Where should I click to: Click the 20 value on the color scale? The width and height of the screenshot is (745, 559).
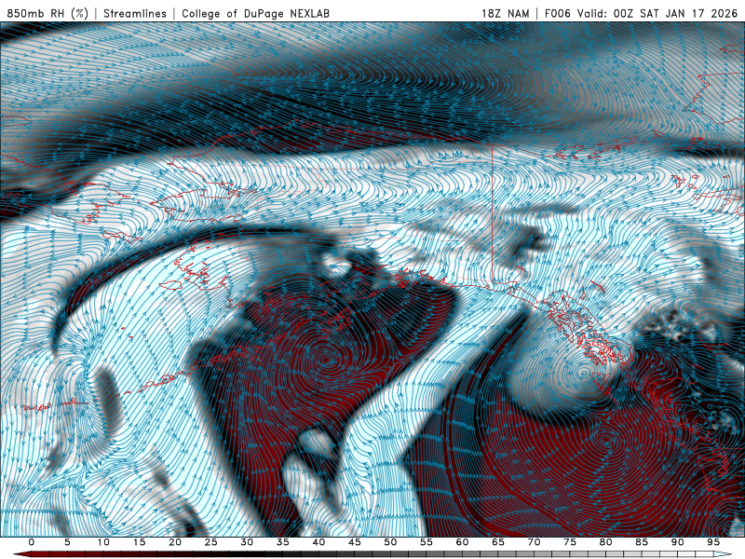click(175, 542)
